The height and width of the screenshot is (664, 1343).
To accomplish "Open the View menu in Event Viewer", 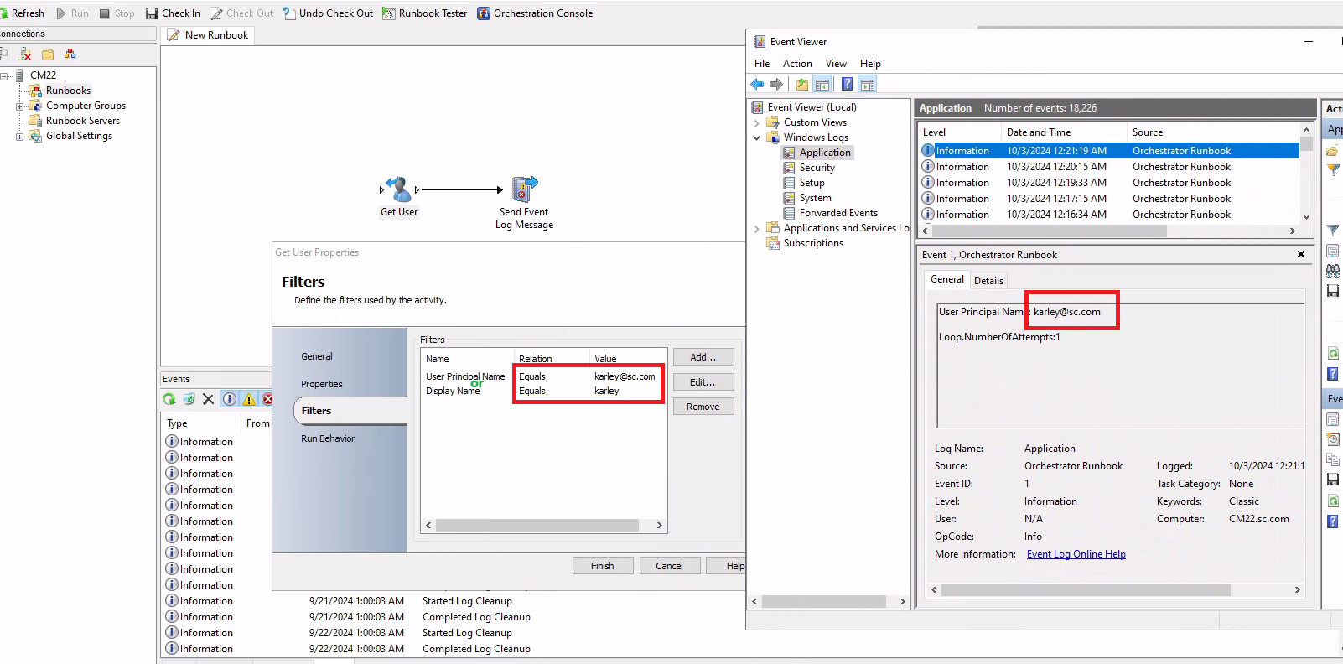I will click(836, 64).
